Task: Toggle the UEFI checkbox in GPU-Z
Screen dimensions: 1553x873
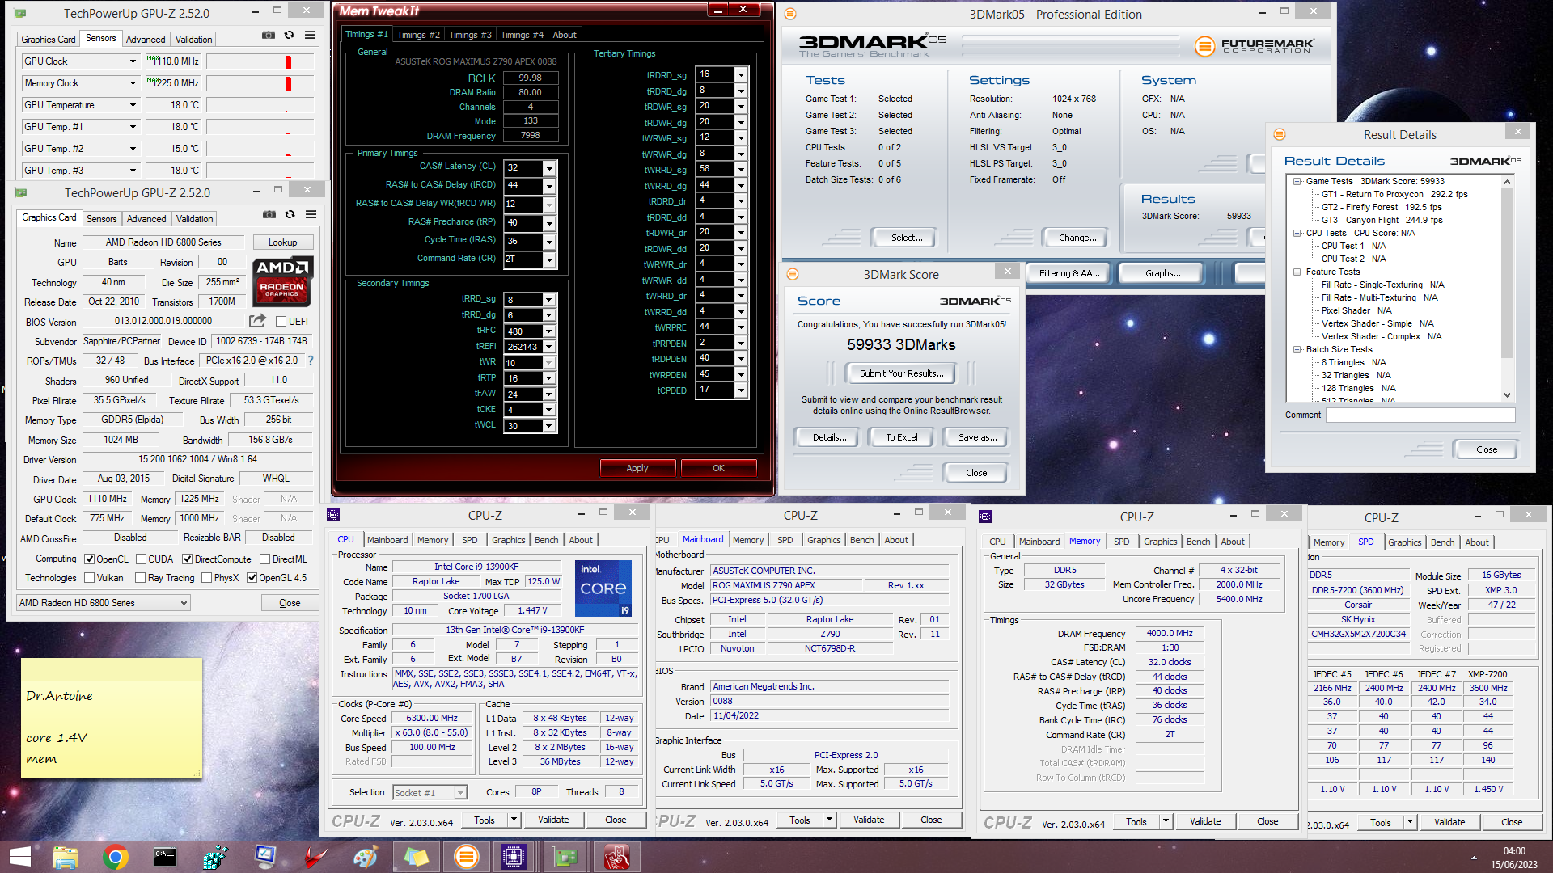Action: coord(281,322)
